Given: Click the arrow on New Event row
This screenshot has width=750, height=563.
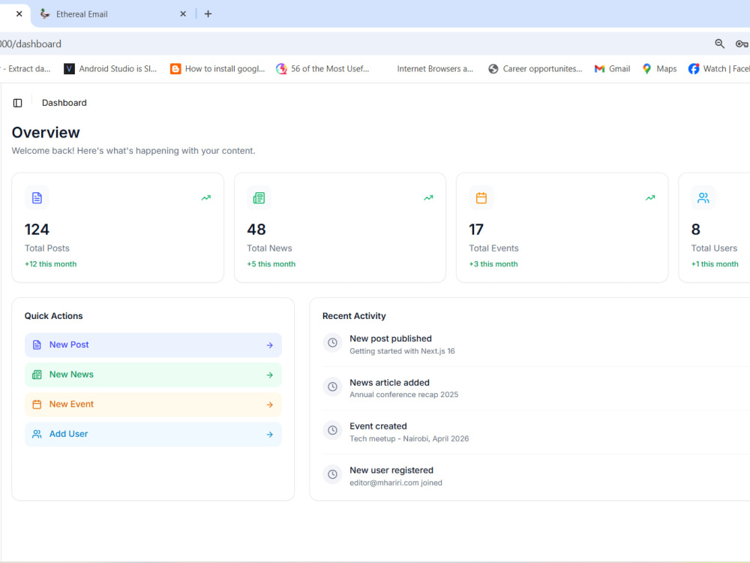Looking at the screenshot, I should (270, 405).
